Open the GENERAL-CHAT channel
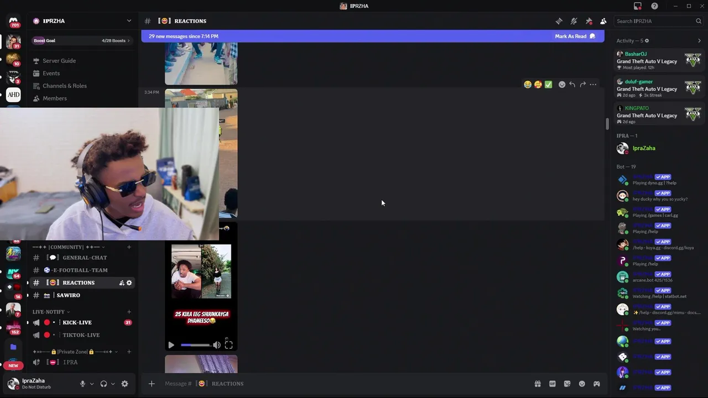This screenshot has width=708, height=398. [82, 258]
